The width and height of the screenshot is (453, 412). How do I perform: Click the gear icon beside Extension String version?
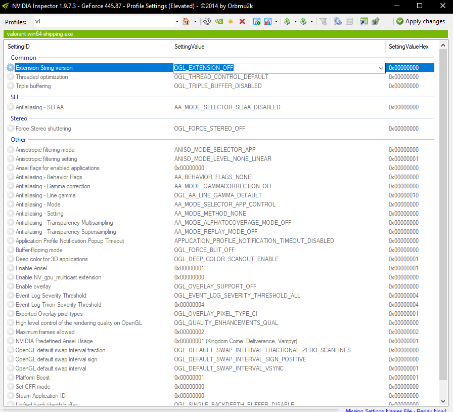[11, 68]
